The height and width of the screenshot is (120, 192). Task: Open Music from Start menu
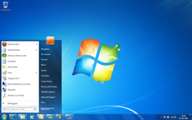coord(43,65)
